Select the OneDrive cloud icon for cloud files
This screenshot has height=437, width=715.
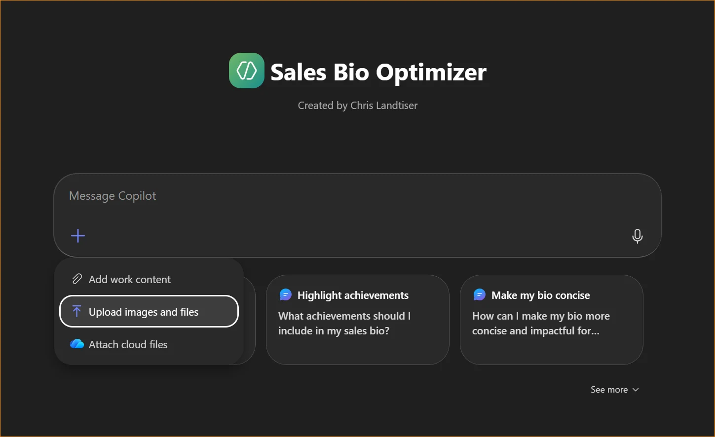pos(76,344)
